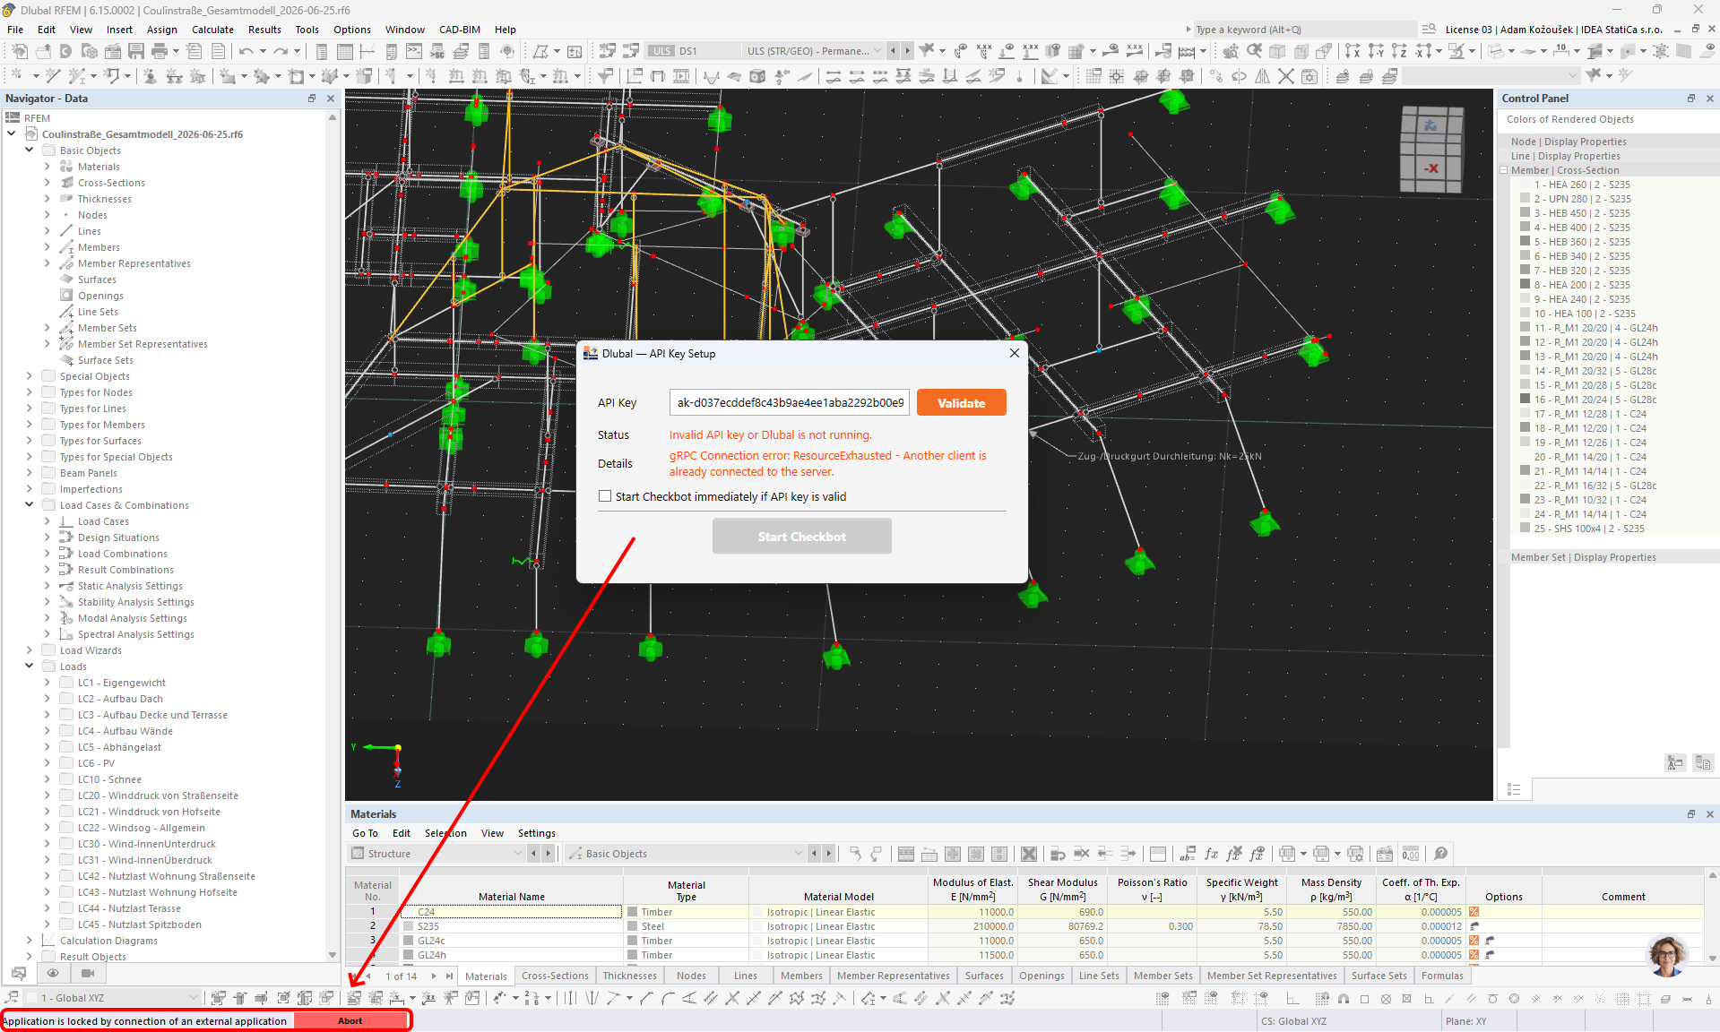The image size is (1720, 1032).
Task: Expand the Special Objects tree node
Action: coord(30,376)
